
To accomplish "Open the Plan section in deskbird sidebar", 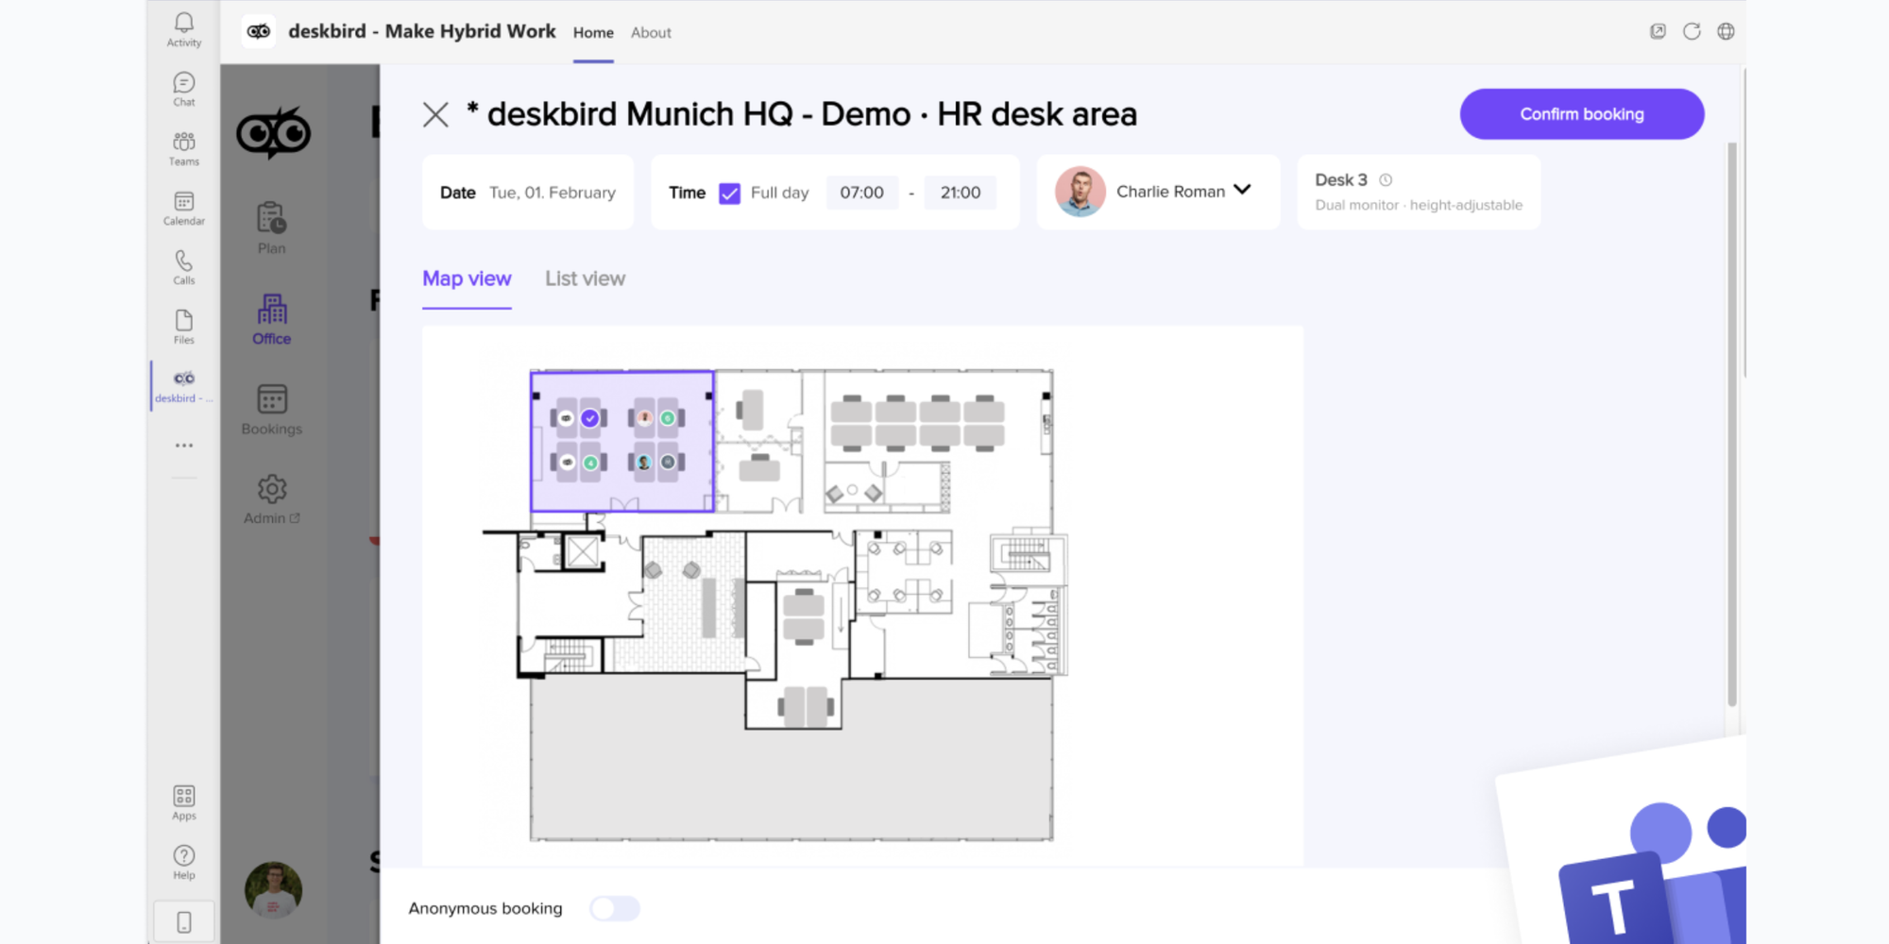I will [272, 228].
